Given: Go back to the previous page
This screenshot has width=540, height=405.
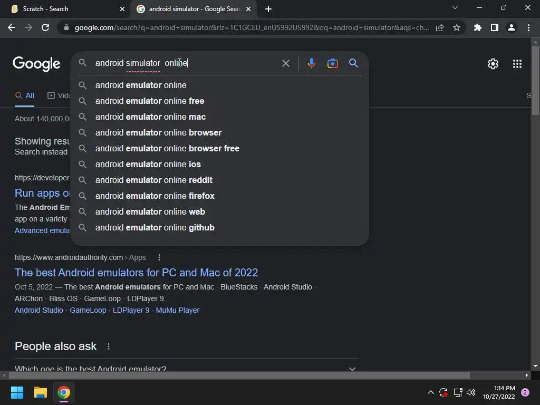Looking at the screenshot, I should click(x=12, y=27).
